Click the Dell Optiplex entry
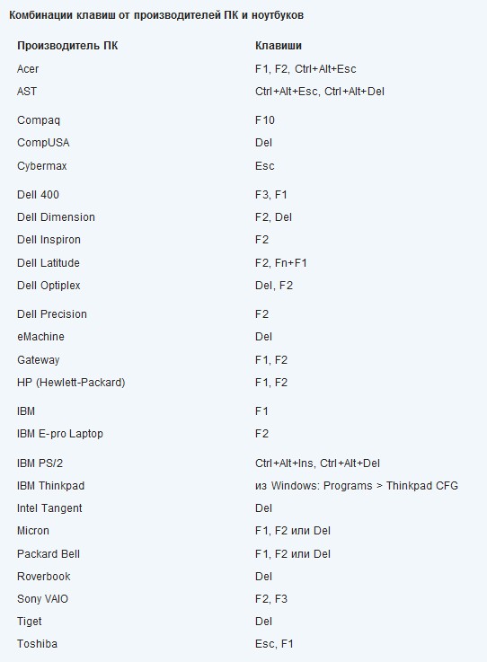Image resolution: width=487 pixels, height=662 pixels. 49,286
